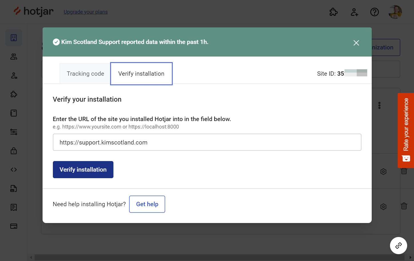Click the green checkmark status icon

(56, 42)
